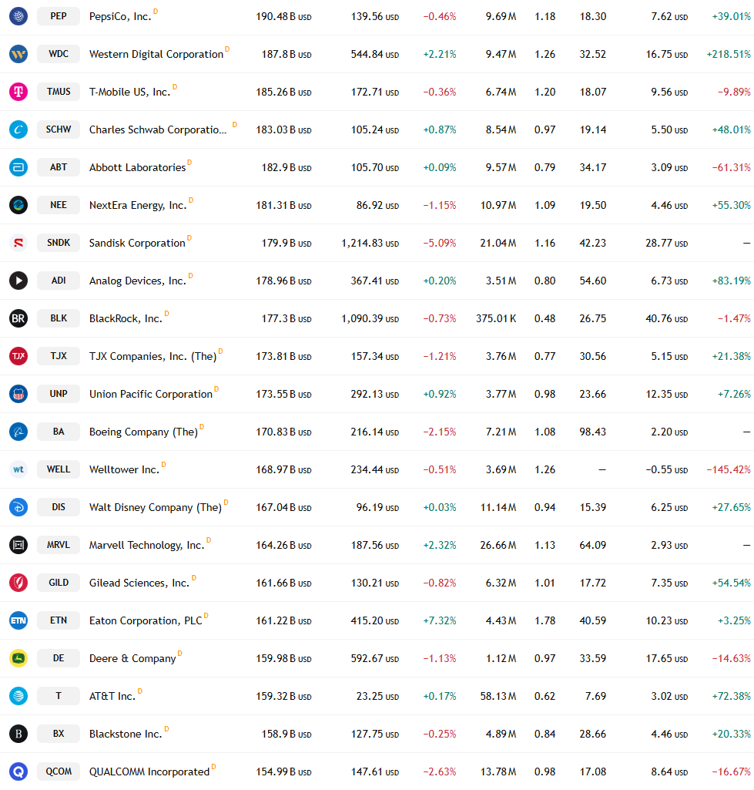Viewport: 754px width, 790px height.
Task: Click Western Digital growth +218.51%
Action: 729,55
